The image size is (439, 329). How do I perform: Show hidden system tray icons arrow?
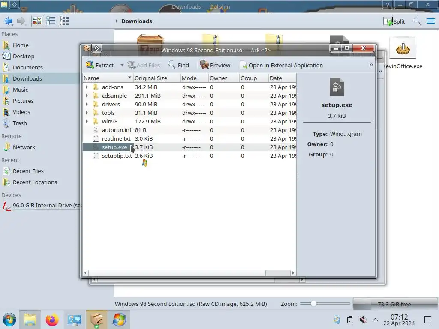click(375, 320)
